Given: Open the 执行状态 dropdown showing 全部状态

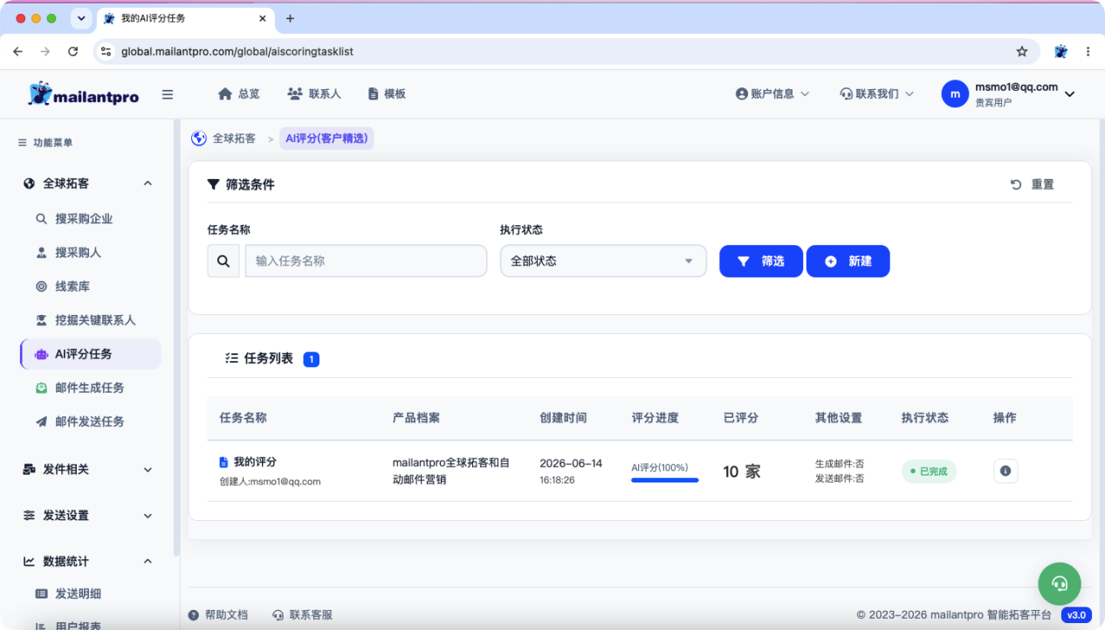Looking at the screenshot, I should pos(603,261).
